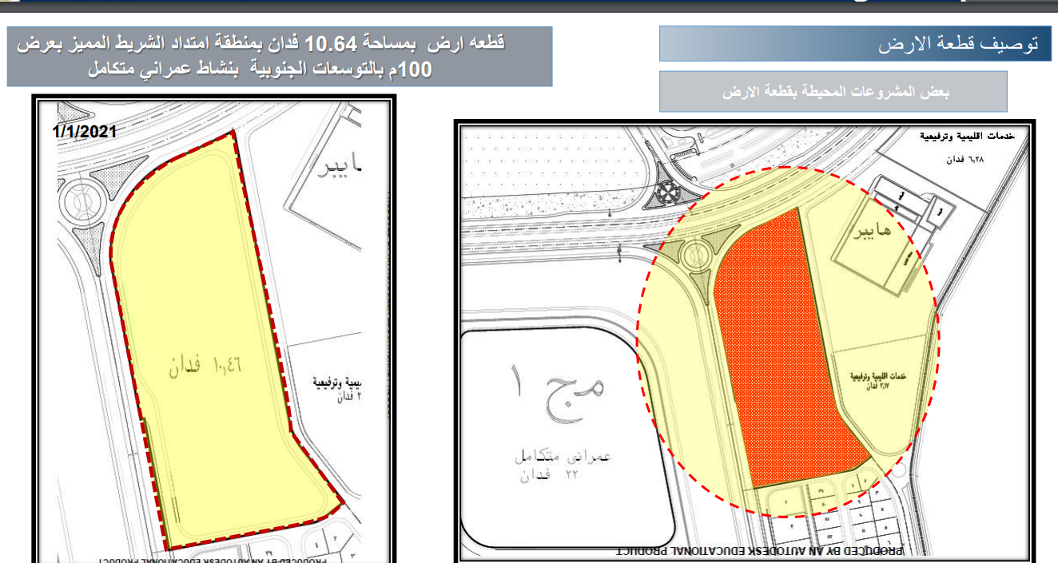1058x563 pixels.
Task: Select the grey 10.64 فدان description header
Action: point(280,56)
